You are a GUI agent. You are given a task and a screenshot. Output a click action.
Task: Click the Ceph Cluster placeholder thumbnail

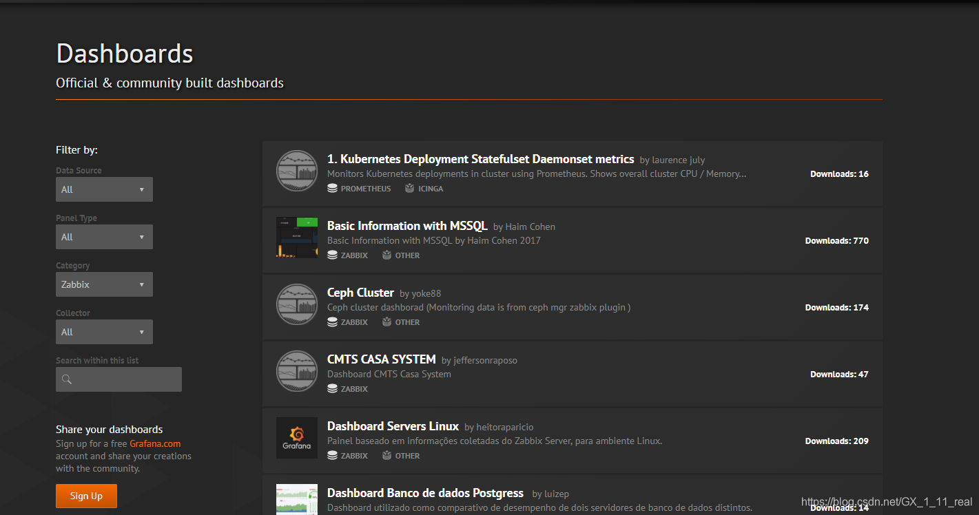coord(297,304)
